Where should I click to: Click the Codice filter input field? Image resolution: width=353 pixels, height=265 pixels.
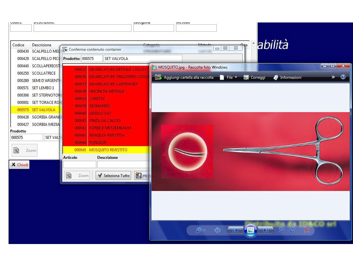coord(21,28)
